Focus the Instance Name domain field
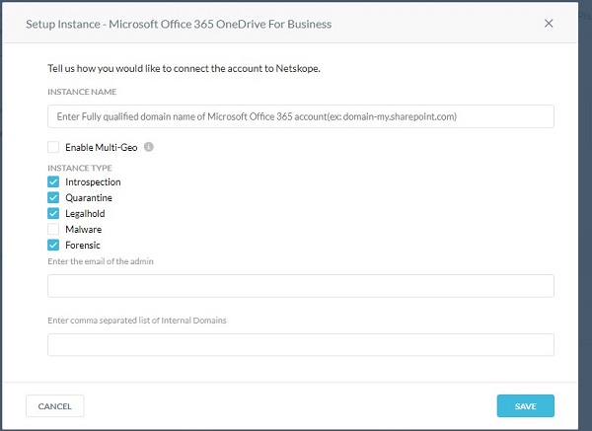The height and width of the screenshot is (431, 592). 300,116
